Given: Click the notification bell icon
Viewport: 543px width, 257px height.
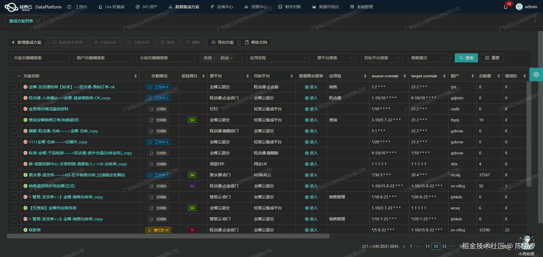Looking at the screenshot, I should pyautogui.click(x=506, y=7).
